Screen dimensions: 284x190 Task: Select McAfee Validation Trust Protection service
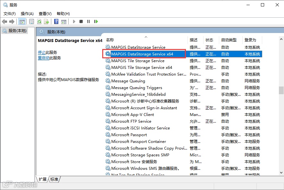tap(183, 74)
